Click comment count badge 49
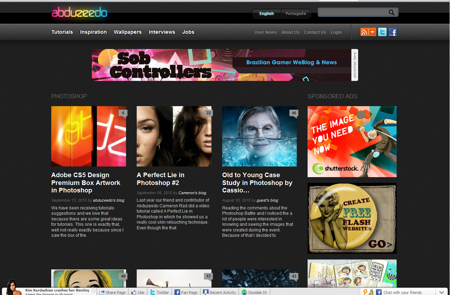The width and height of the screenshot is (450, 295). [123, 276]
